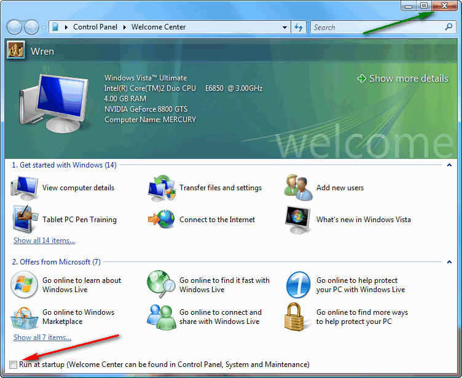The width and height of the screenshot is (462, 378).
Task: Minimize the Welcome Center window
Action: (409, 6)
